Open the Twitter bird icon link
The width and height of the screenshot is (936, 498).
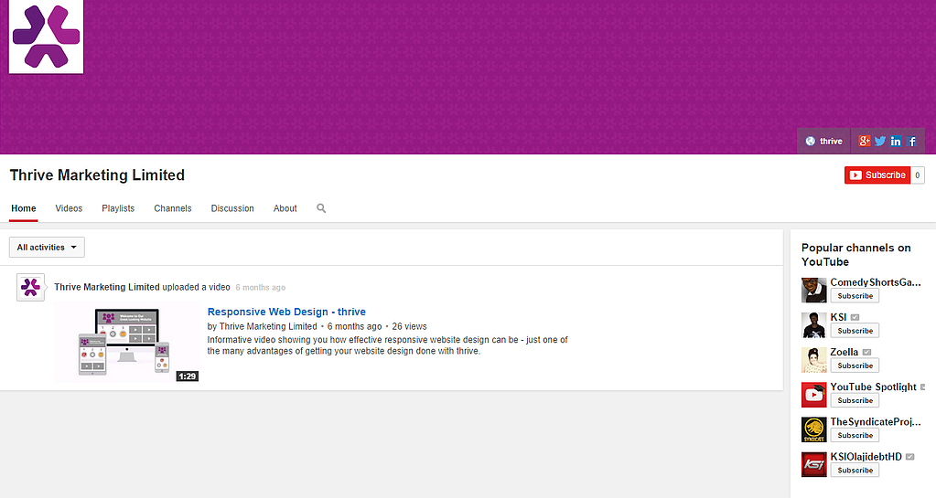880,141
